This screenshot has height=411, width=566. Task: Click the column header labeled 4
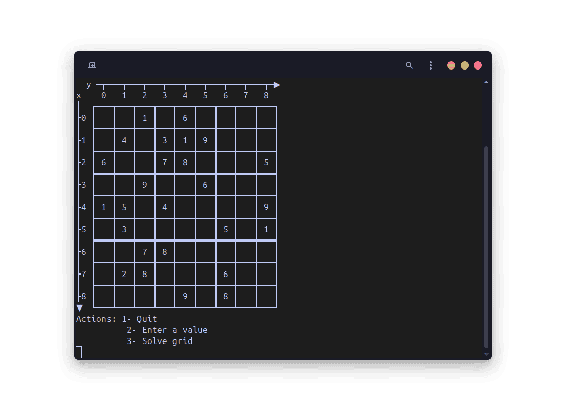pyautogui.click(x=185, y=95)
